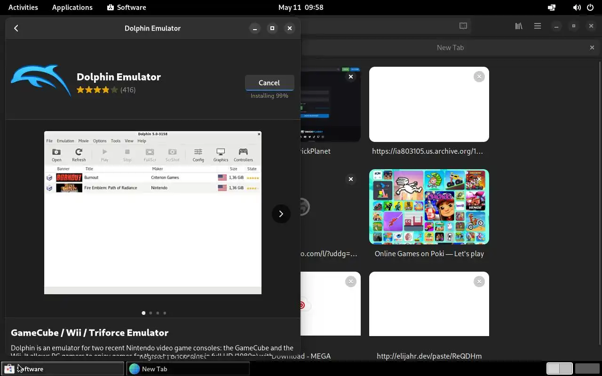602x376 pixels.
Task: Open the Download - MEGA thumbnail
Action: (331, 304)
